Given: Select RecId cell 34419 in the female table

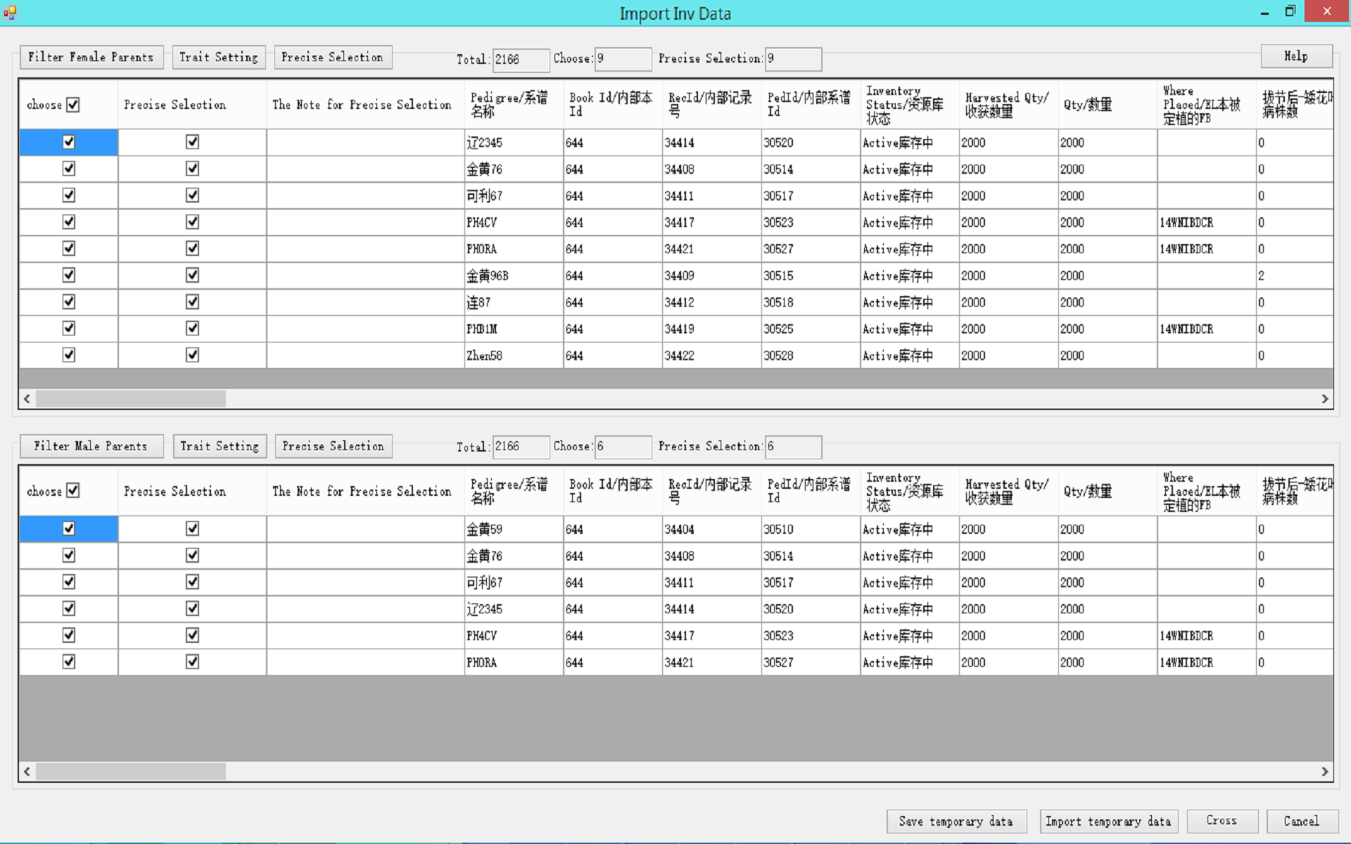Looking at the screenshot, I should pyautogui.click(x=711, y=329).
